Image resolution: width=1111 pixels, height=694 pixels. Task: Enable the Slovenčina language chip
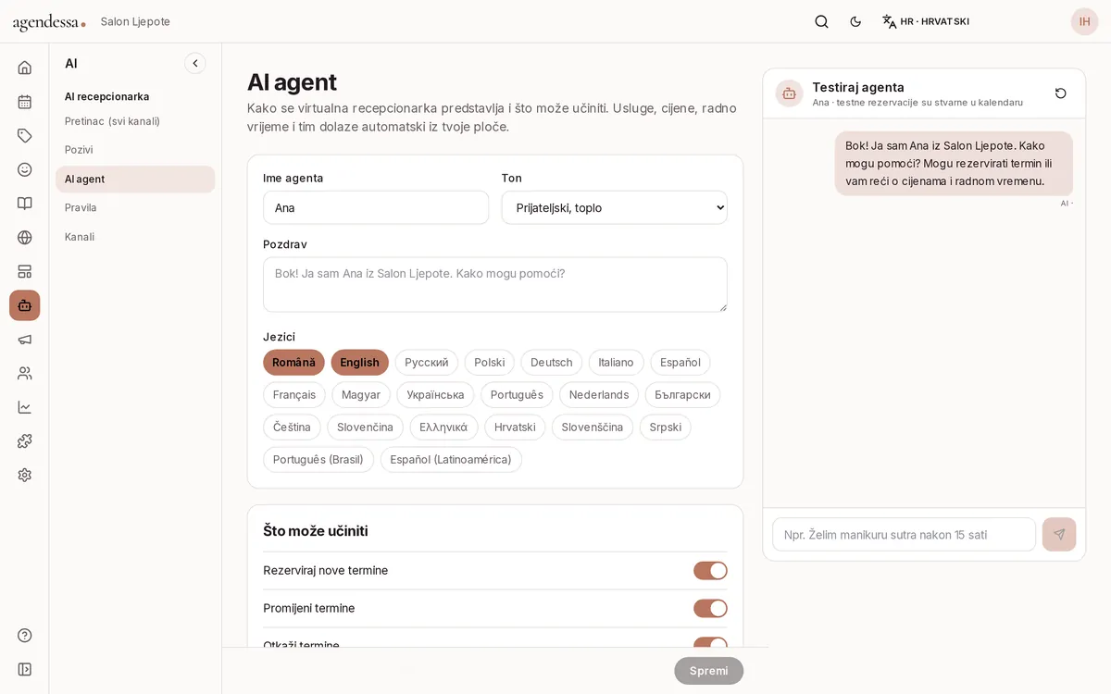point(365,428)
